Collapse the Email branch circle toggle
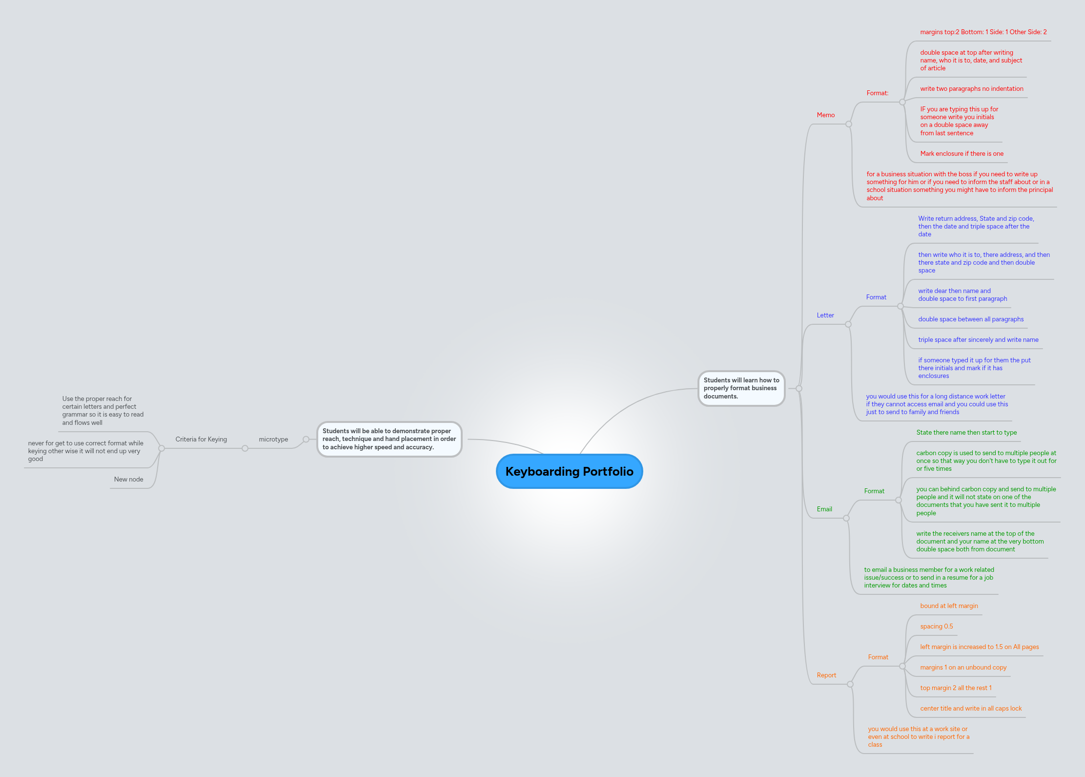Screen dimensions: 1085x777 tap(846, 518)
